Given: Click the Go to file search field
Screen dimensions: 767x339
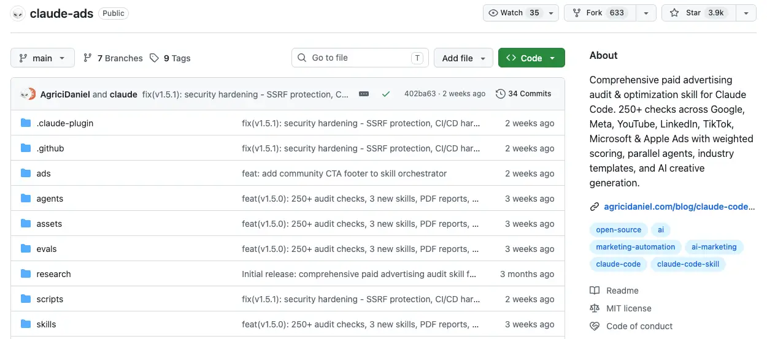Looking at the screenshot, I should pyautogui.click(x=360, y=58).
